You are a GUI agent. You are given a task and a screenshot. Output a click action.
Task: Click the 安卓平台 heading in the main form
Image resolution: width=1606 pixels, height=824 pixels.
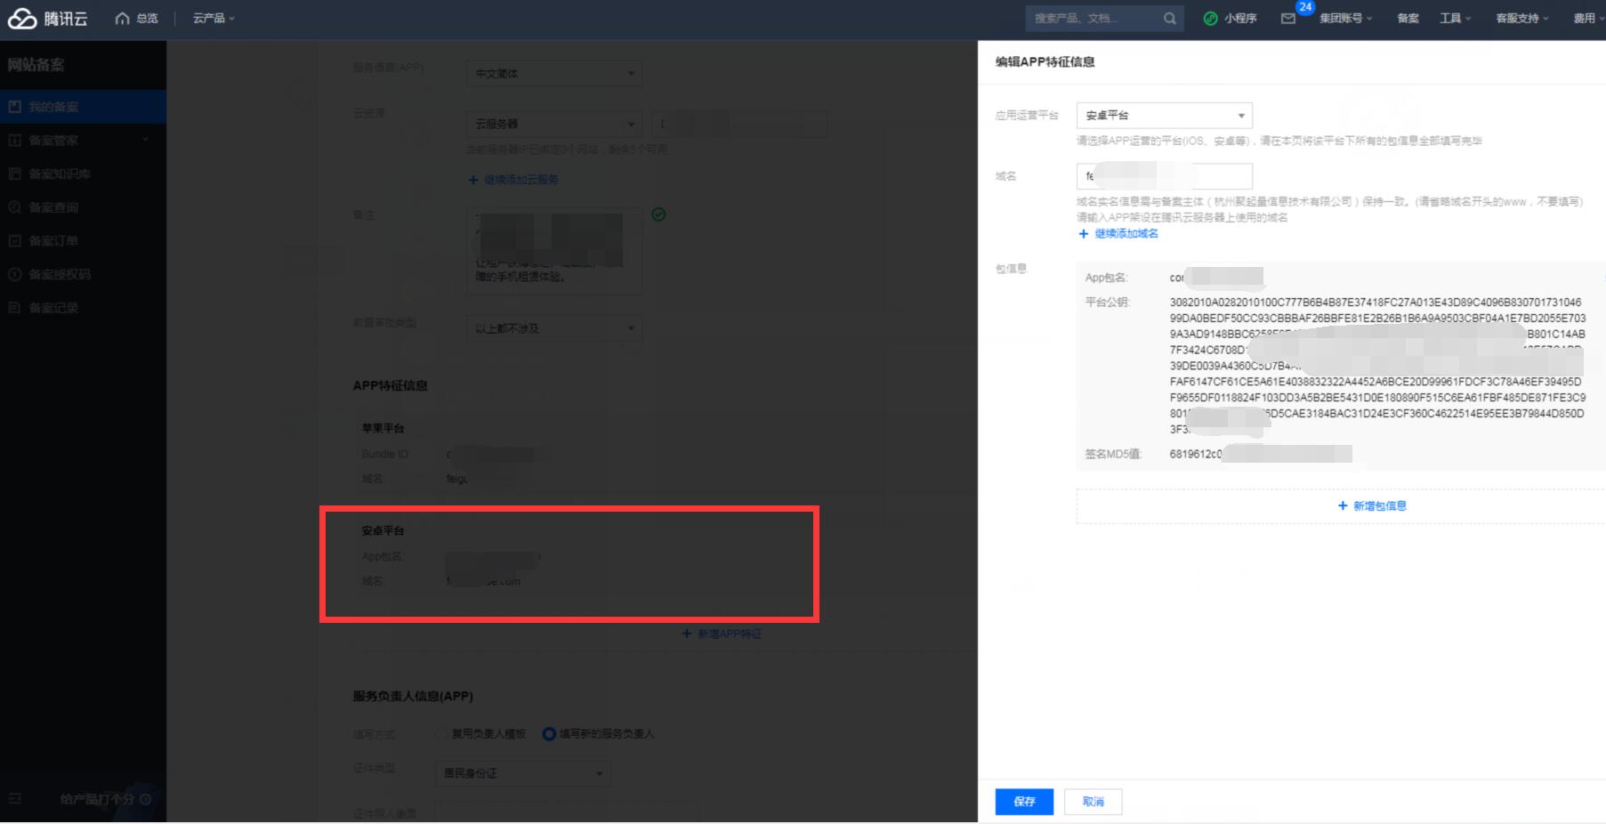[383, 530]
